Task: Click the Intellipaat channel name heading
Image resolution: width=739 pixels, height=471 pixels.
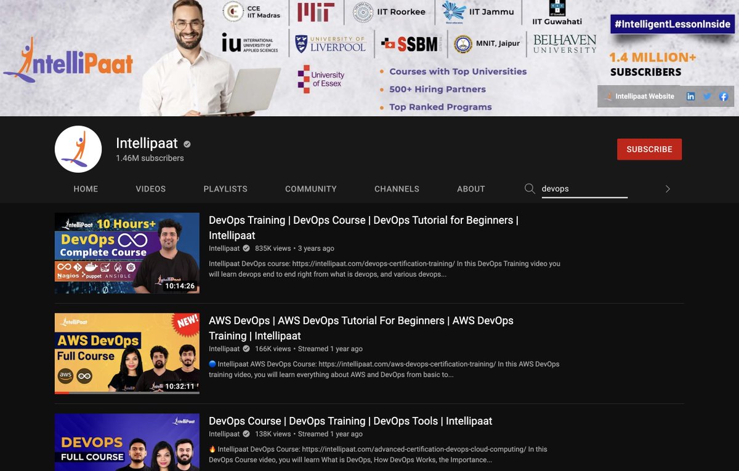Action: pos(147,143)
